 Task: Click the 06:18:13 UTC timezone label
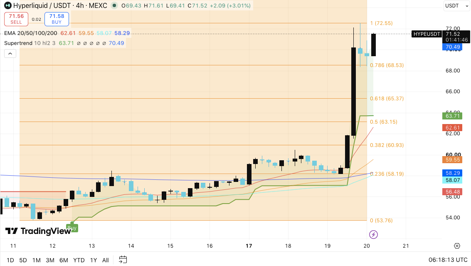(x=448, y=260)
